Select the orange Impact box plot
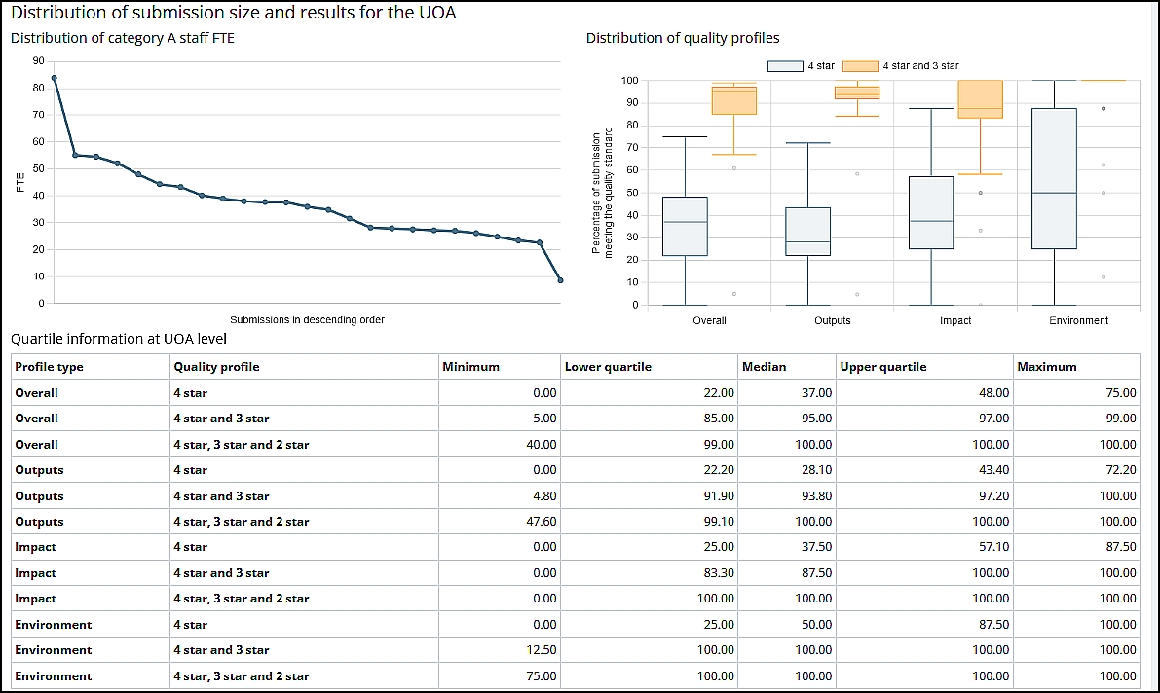Screen dimensions: 1160x693 pos(980,99)
